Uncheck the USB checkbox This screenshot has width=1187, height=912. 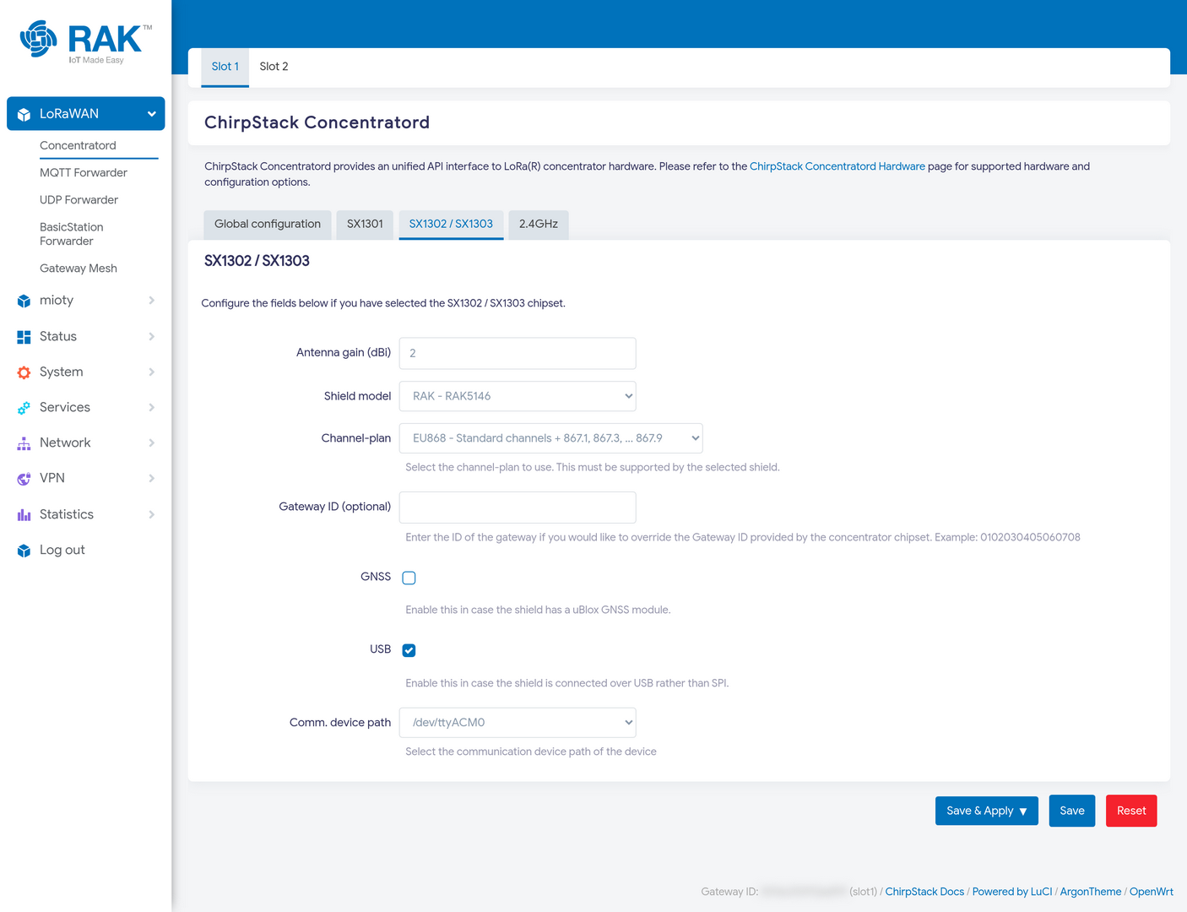[409, 650]
